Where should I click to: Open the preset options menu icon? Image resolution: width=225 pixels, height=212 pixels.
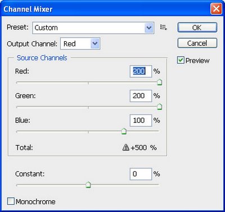(163, 28)
